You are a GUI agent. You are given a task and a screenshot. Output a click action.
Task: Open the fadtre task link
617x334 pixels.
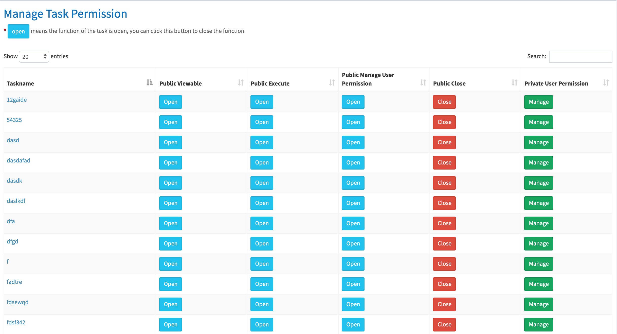(x=14, y=282)
